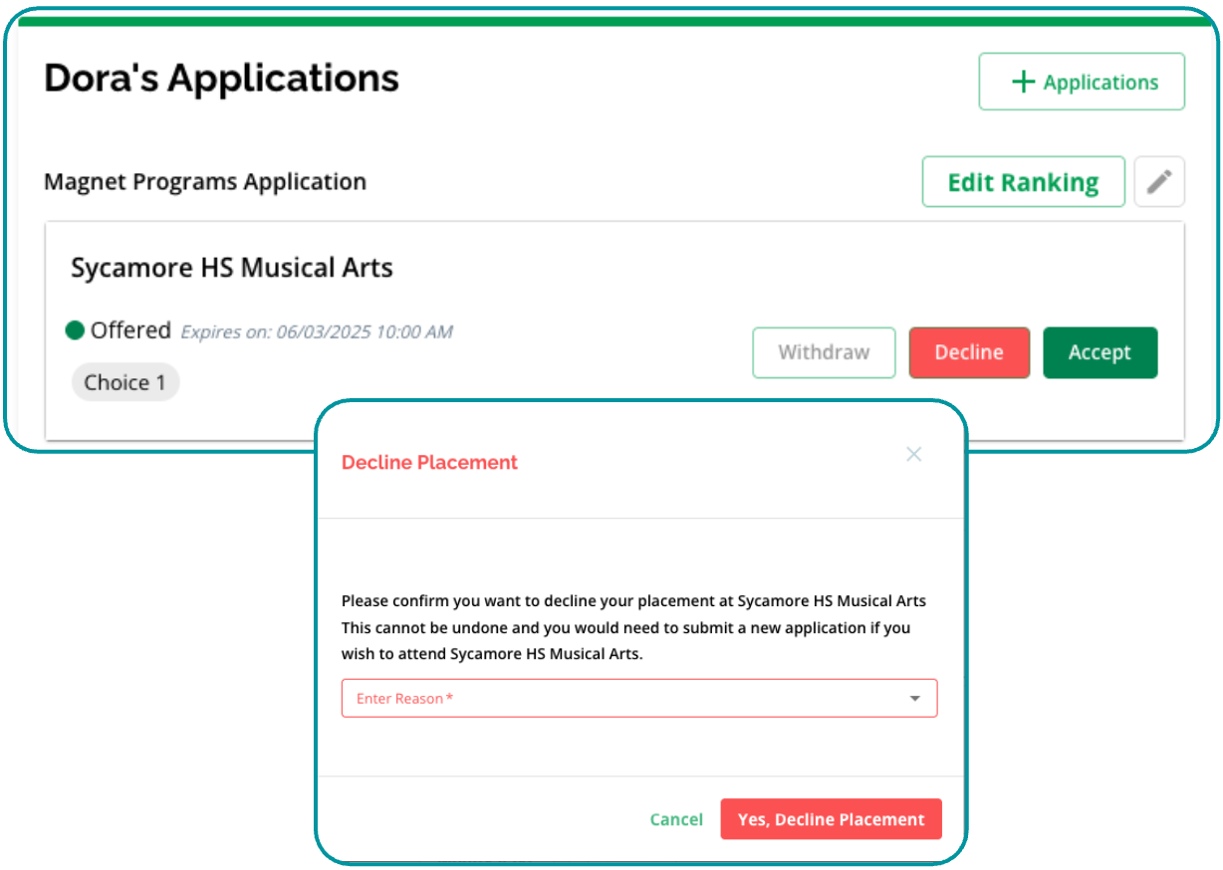Click Cancel in the decline dialog
The height and width of the screenshot is (870, 1223).
(x=676, y=819)
